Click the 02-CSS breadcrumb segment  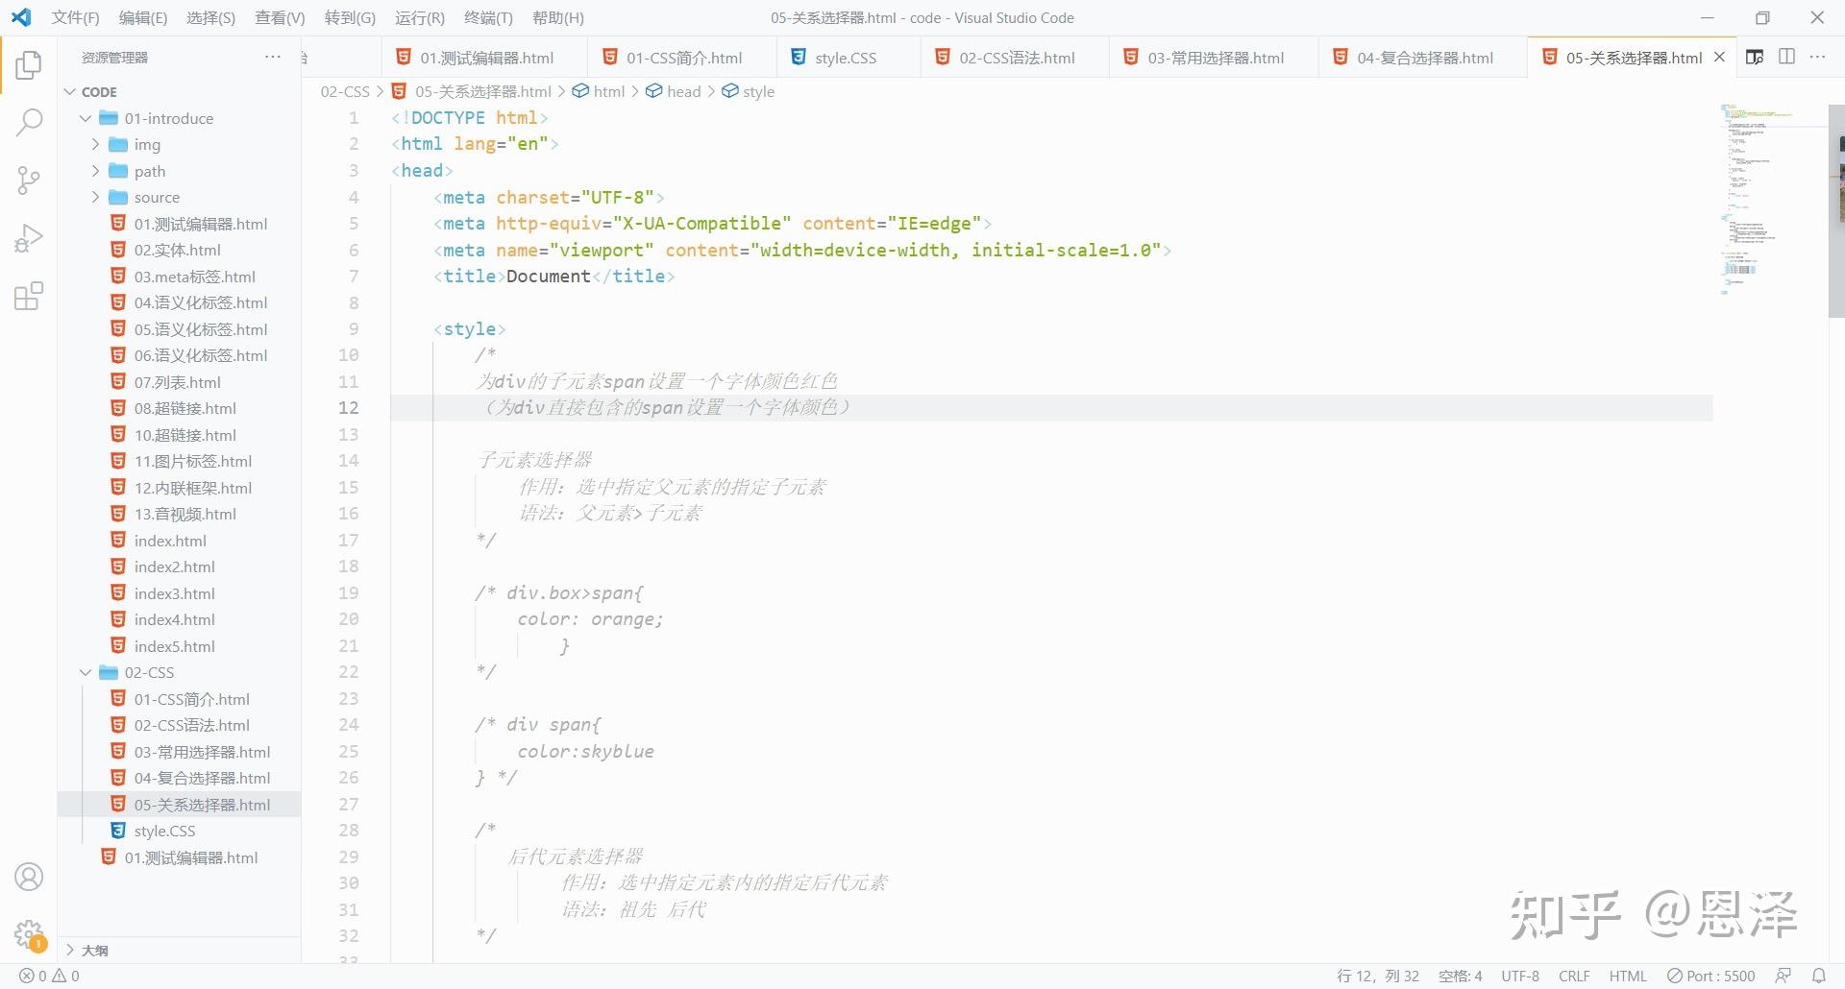345,92
